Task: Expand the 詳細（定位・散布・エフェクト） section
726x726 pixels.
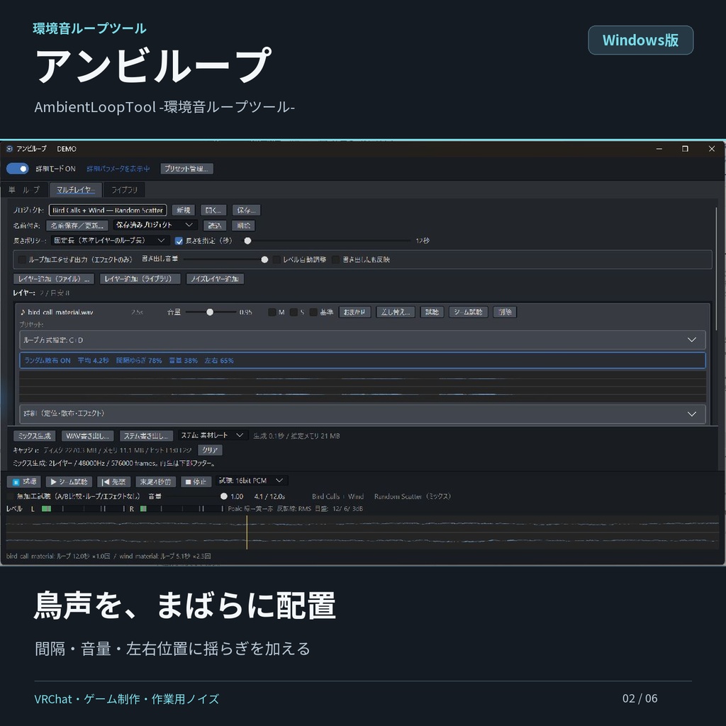Action: [362, 413]
